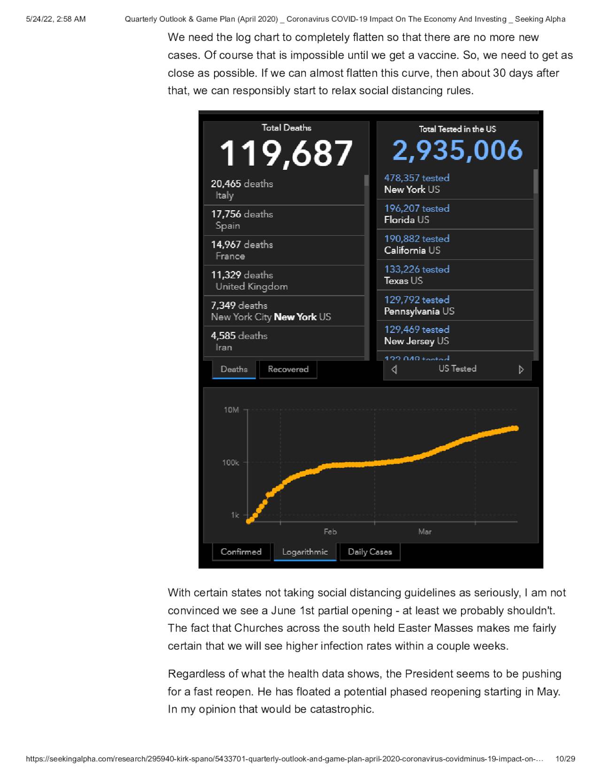Click the '133,226 tested Texas US' row
Image resolution: width=601 pixels, height=778 pixels.
point(455,275)
